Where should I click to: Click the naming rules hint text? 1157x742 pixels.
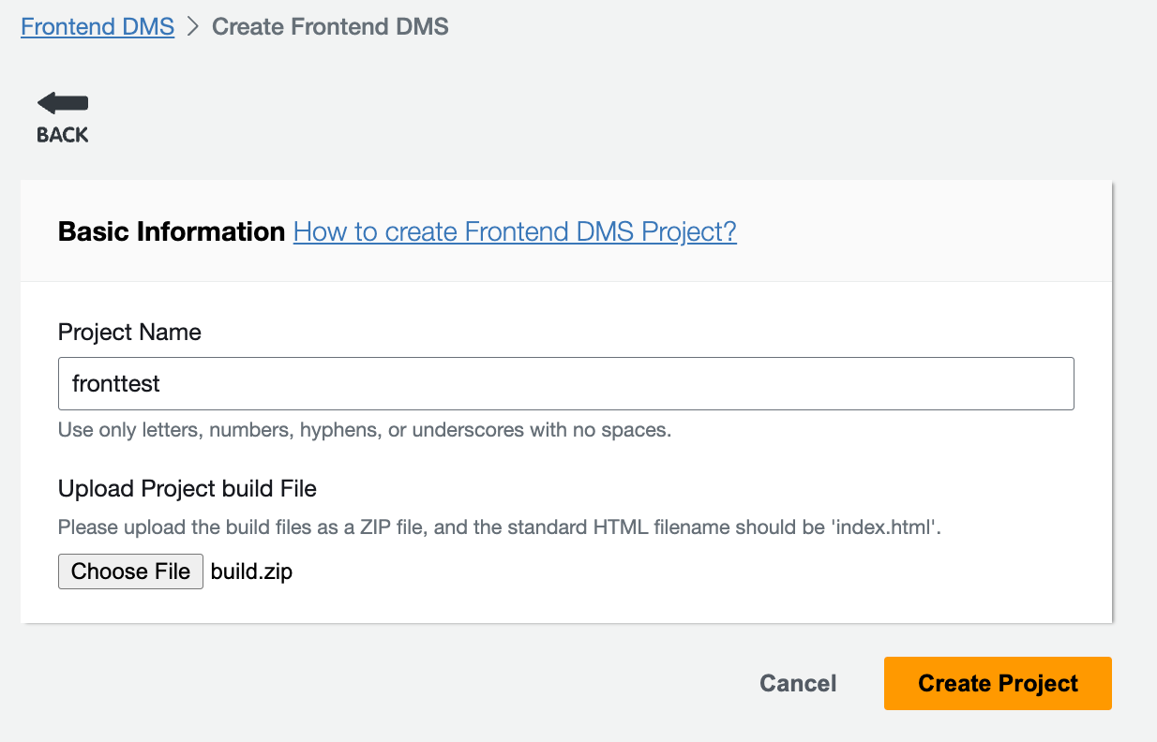click(x=365, y=431)
